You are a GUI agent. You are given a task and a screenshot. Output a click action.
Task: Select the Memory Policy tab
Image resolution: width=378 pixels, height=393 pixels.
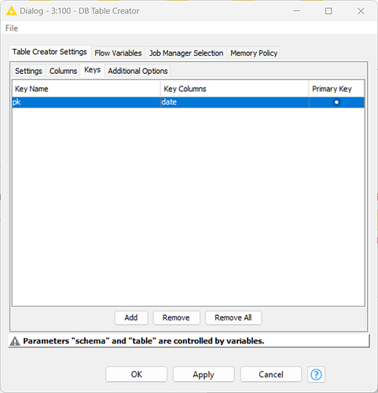tap(254, 53)
